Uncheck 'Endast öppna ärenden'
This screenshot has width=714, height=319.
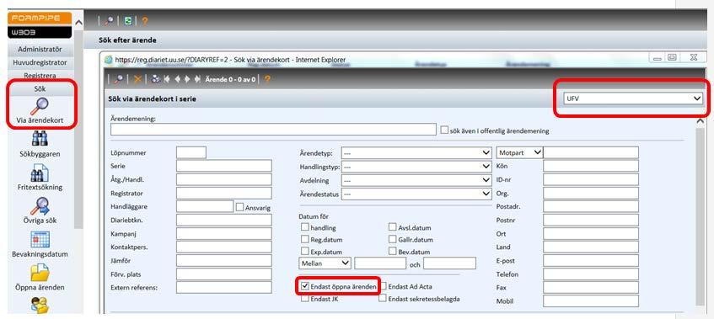pyautogui.click(x=305, y=286)
